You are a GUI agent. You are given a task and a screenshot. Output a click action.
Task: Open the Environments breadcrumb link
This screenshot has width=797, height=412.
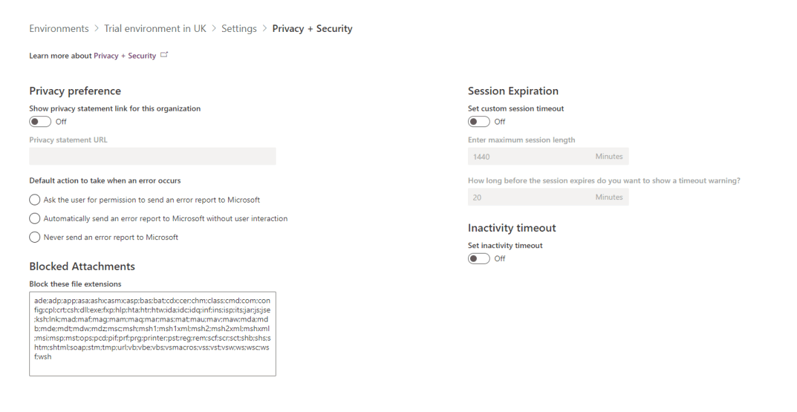point(59,29)
